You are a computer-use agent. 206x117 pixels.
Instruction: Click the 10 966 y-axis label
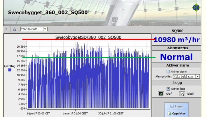(x=21, y=75)
